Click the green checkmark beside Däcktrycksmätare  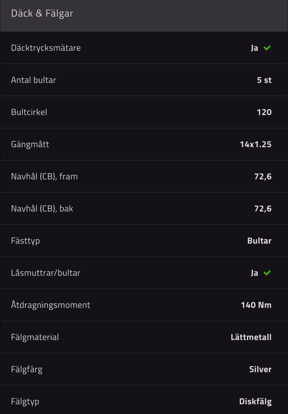coord(267,48)
